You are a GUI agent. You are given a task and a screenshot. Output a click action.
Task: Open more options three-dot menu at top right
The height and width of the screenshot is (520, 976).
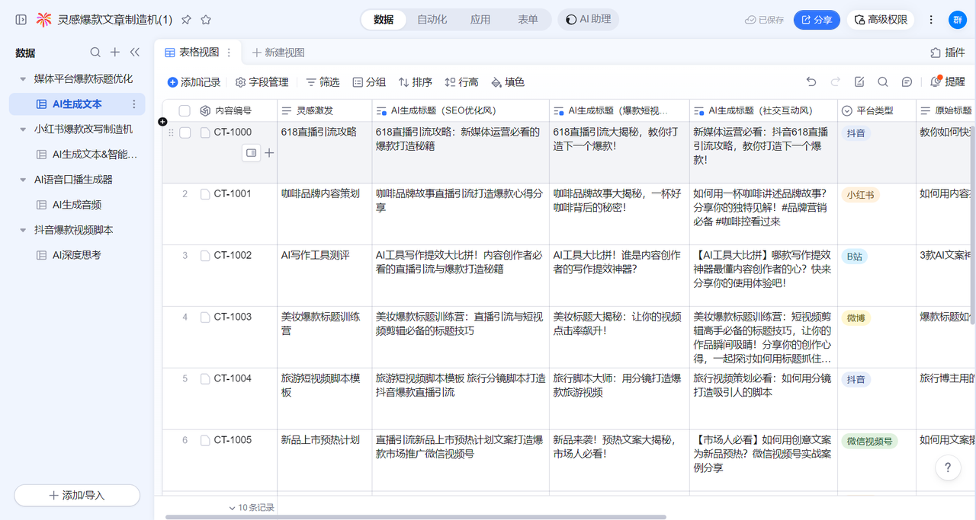coord(931,20)
